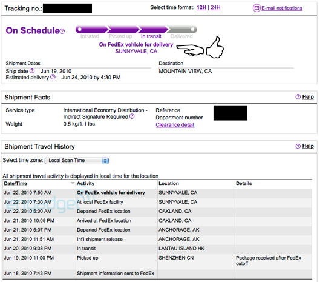Click the Jun 22, 2010 5:00 AM entry
The image size is (320, 282).
[x=28, y=211]
